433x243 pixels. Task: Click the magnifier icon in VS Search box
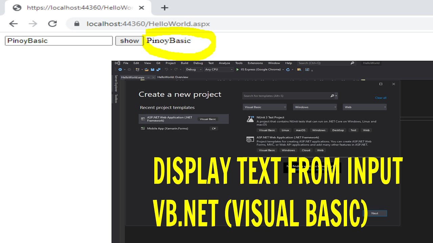click(x=352, y=63)
